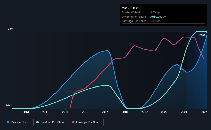
Task: Click the teal Dividend Per Share legend dot
Action: [x=38, y=122]
